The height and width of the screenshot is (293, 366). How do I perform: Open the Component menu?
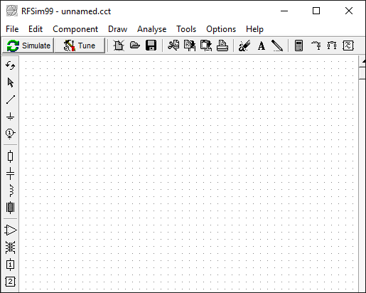click(75, 29)
